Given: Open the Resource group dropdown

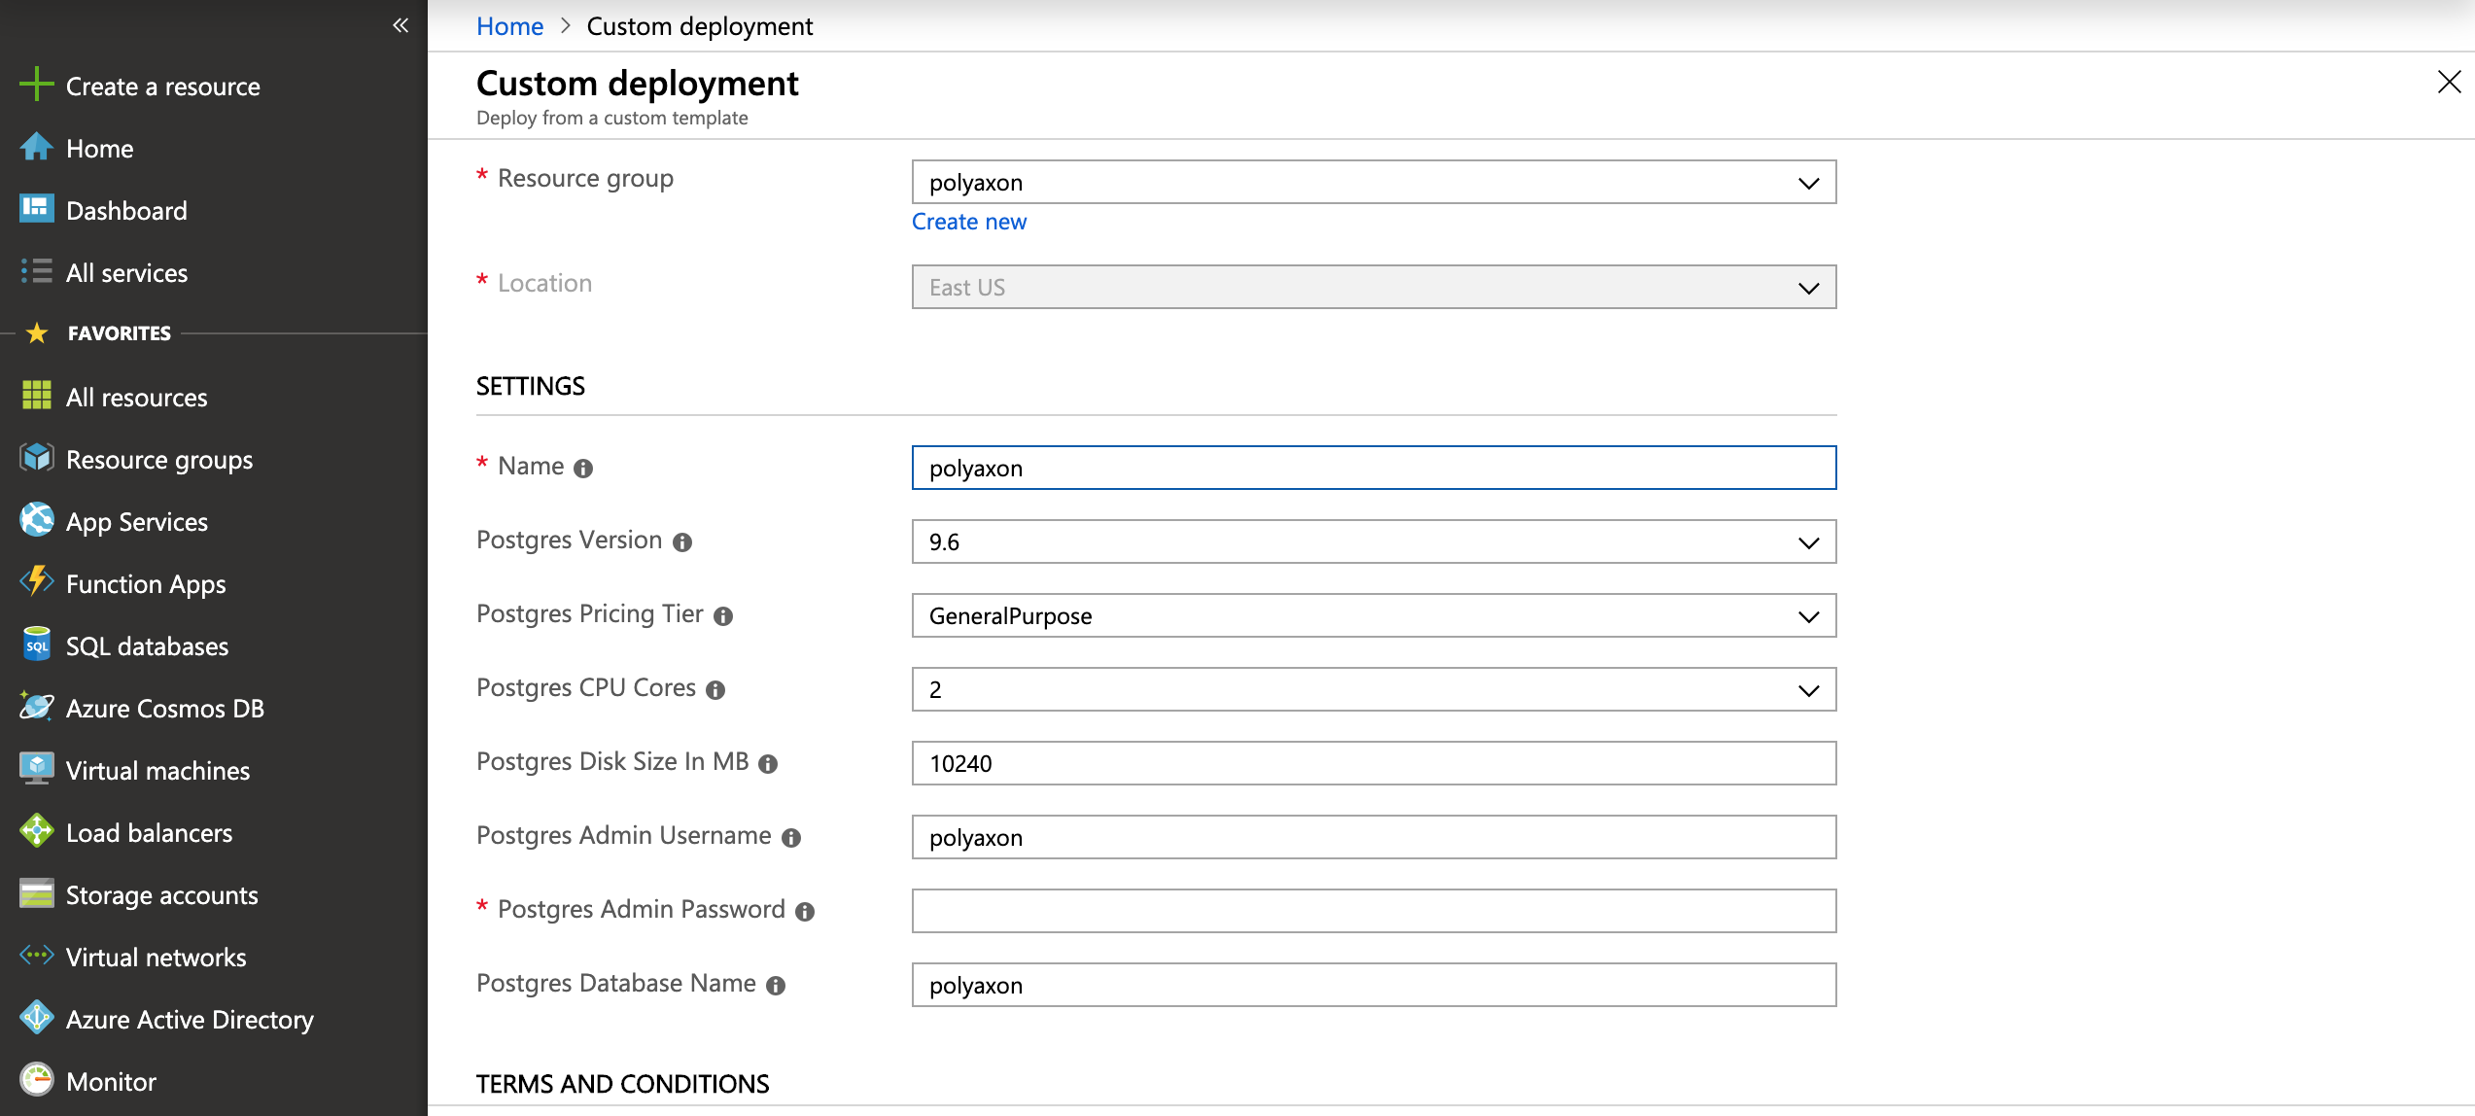Looking at the screenshot, I should tap(1374, 182).
